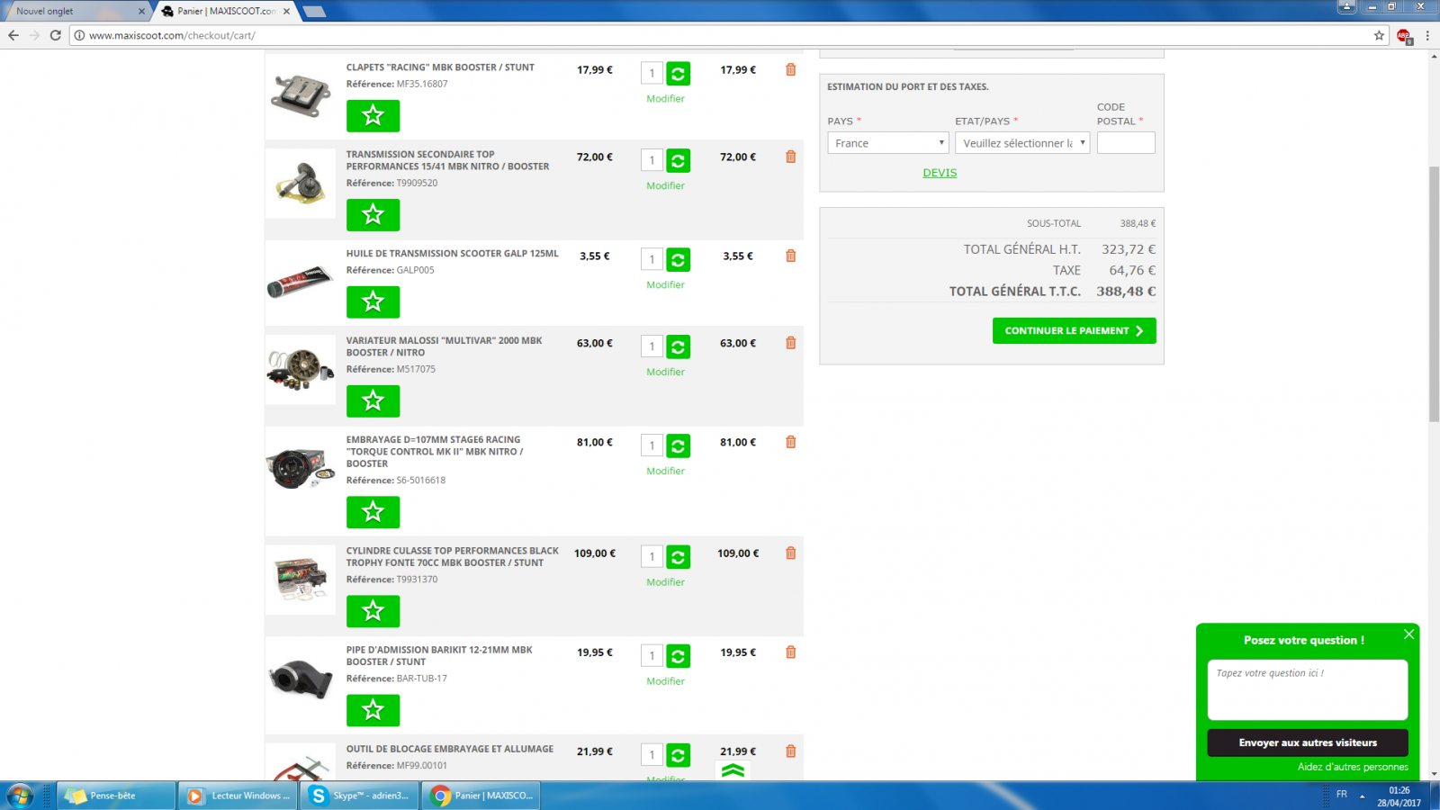This screenshot has width=1440, height=810.
Task: Refresh quantity for Clapets Racing row
Action: click(x=678, y=74)
